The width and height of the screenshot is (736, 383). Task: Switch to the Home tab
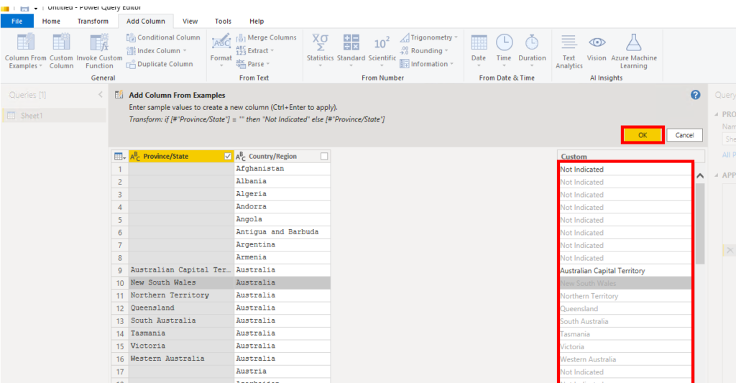click(51, 21)
